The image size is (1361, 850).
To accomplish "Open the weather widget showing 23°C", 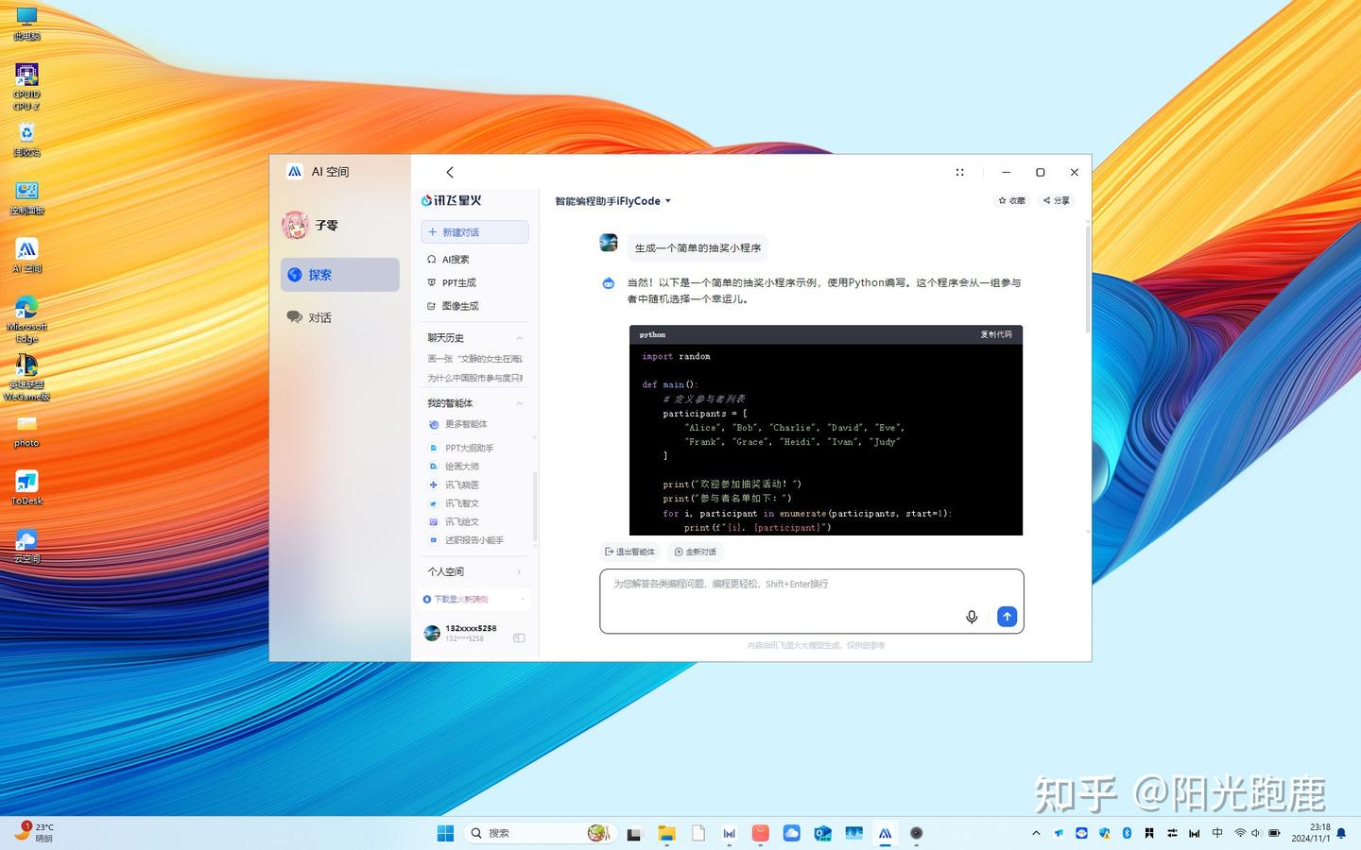I will [34, 832].
